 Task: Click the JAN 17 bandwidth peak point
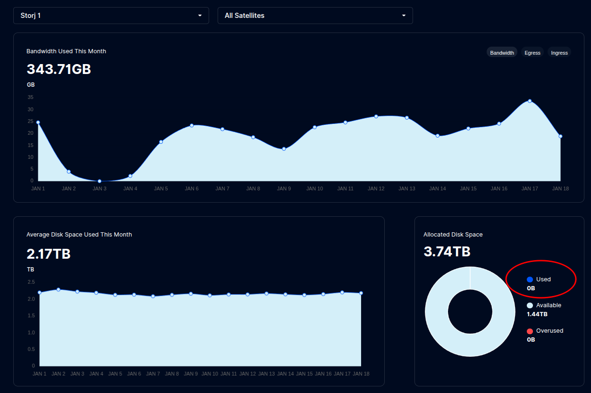pos(530,101)
